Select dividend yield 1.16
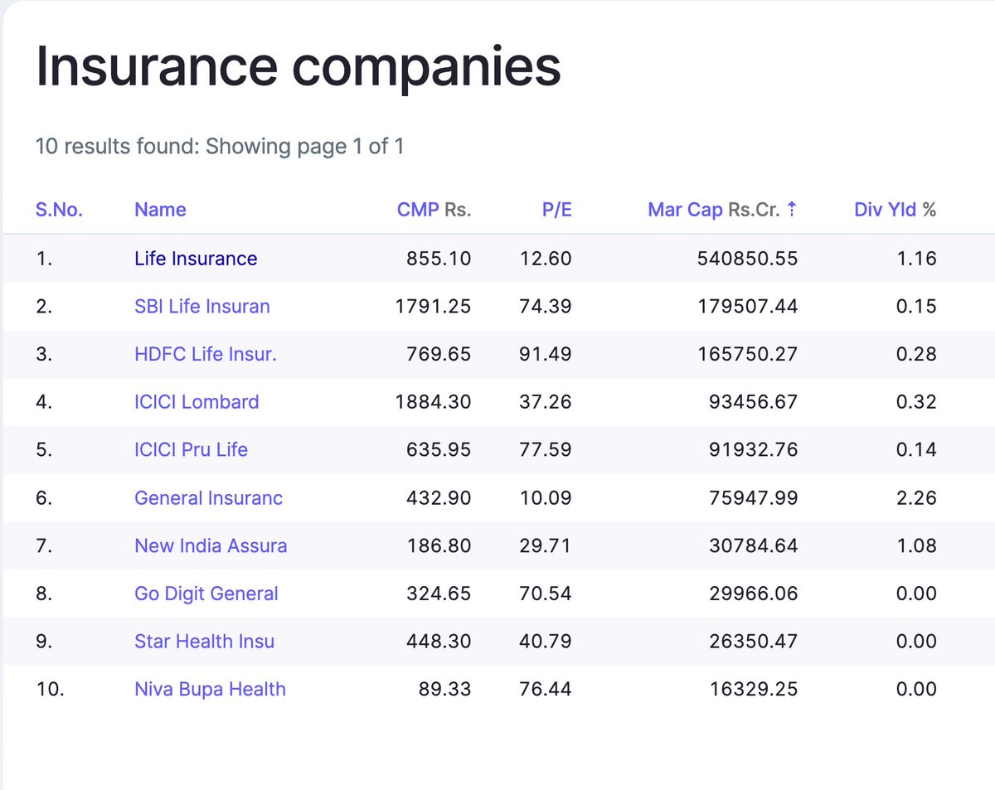 tap(916, 259)
